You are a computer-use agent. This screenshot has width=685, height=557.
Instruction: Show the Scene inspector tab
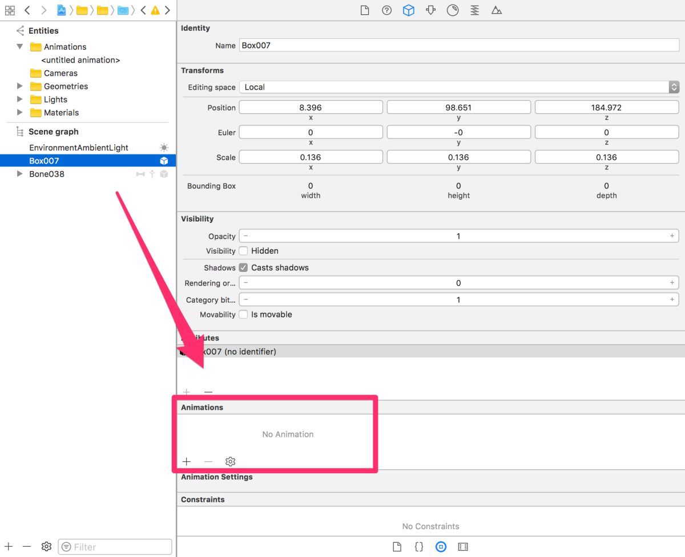(x=497, y=10)
